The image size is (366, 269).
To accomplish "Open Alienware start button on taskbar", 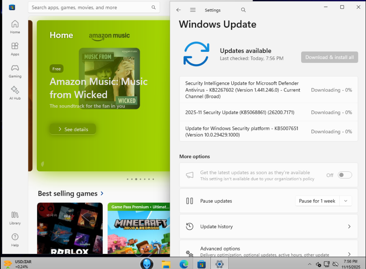I will click(147, 264).
